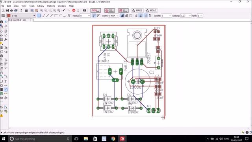This screenshot has width=252, height=142.
Task: Click the Zoom to fit icon
Action: click(x=42, y=11)
